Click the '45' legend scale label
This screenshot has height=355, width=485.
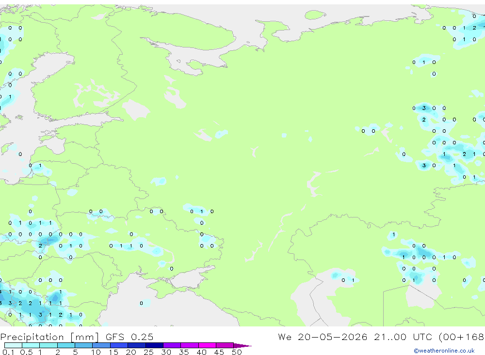[219, 352]
